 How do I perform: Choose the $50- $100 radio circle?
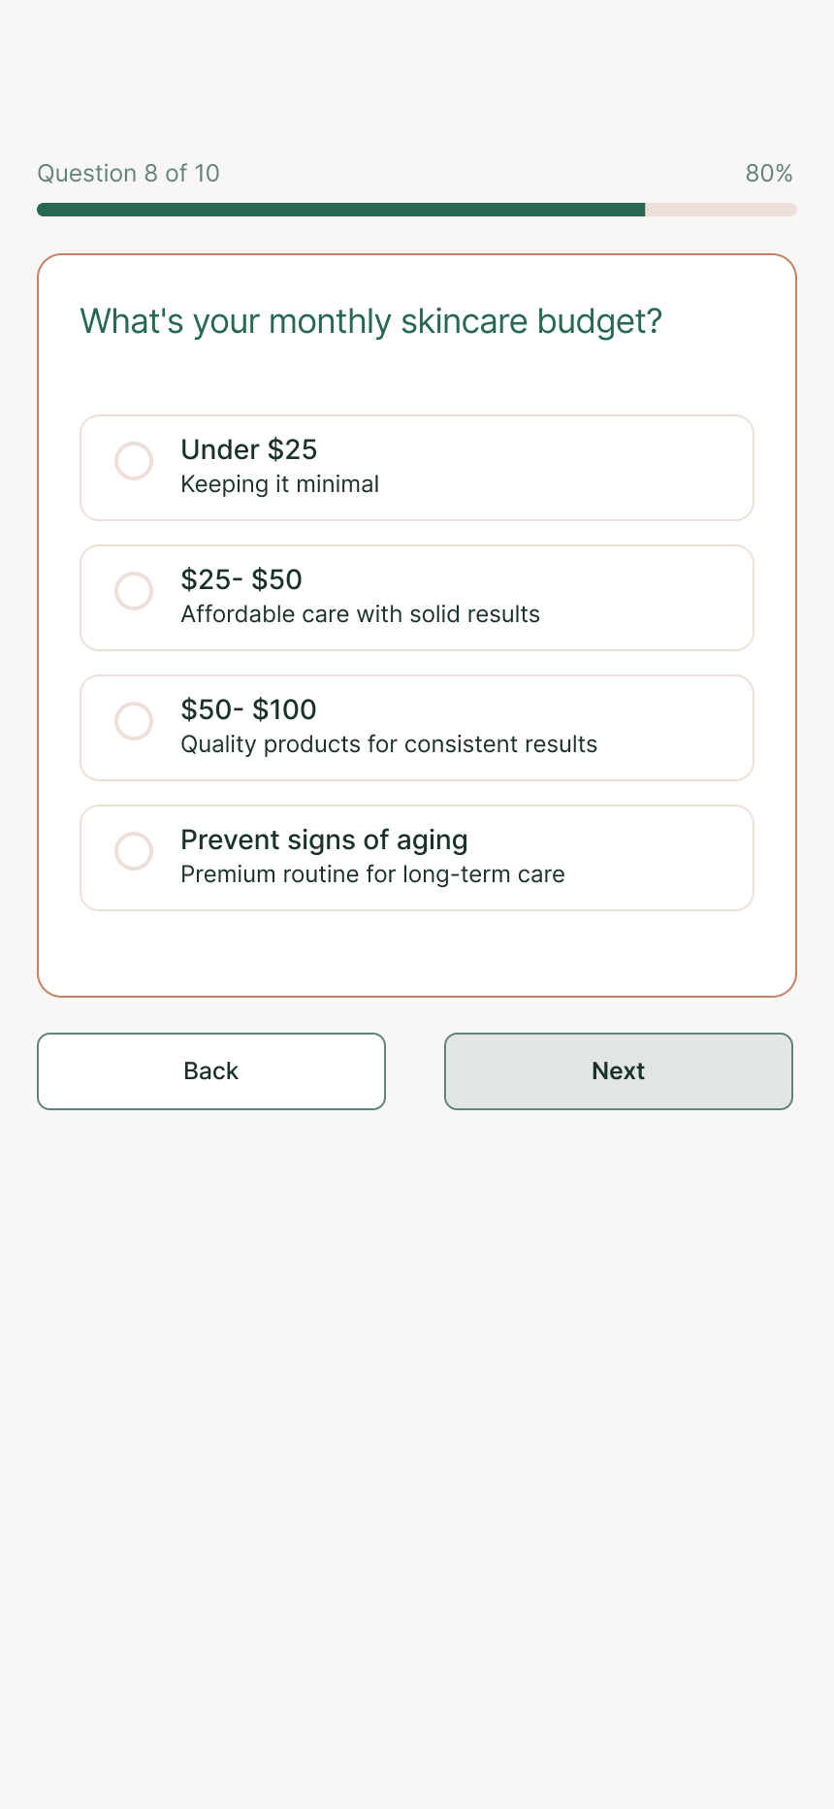134,721
